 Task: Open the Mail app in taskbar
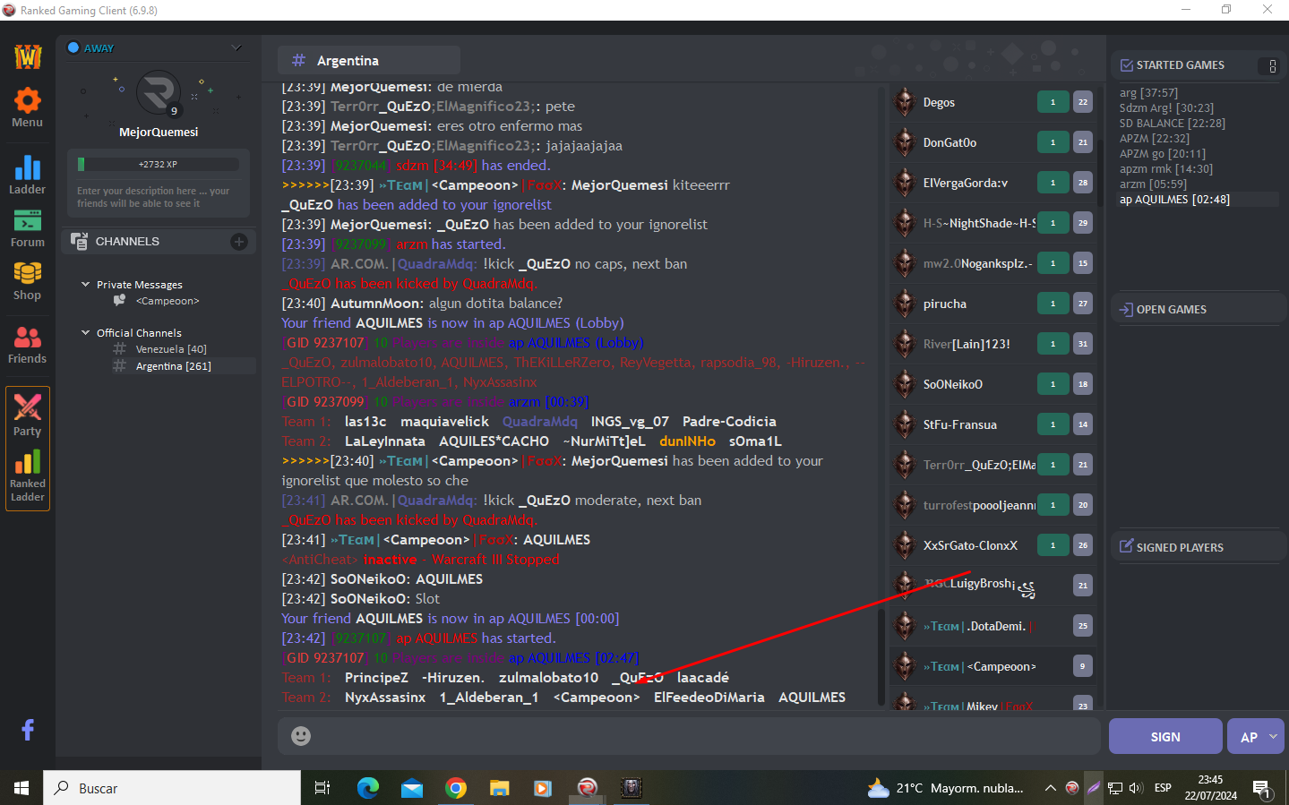pos(412,788)
